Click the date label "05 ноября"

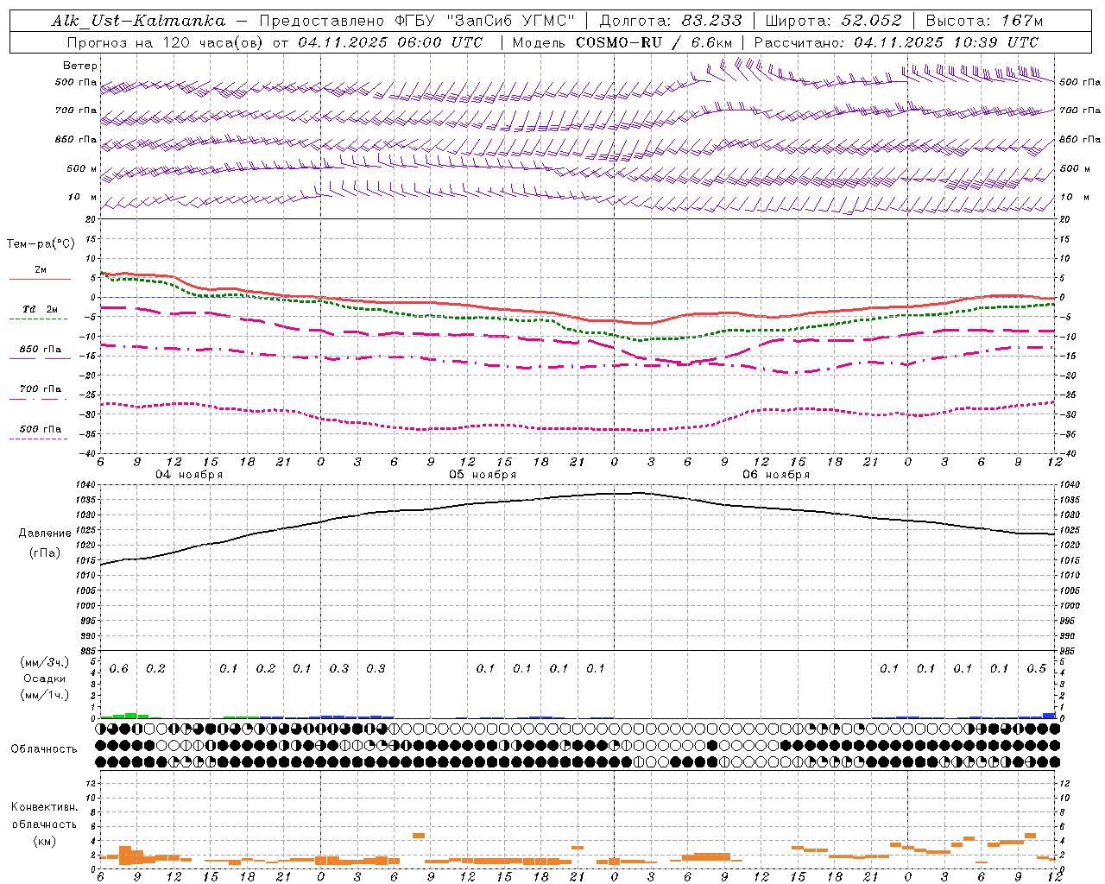[x=483, y=475]
